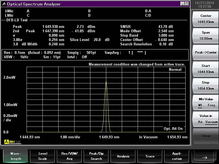The height and width of the screenshot is (164, 219).
Task: Click the 0.20mW / div scale label
Action: point(10,118)
